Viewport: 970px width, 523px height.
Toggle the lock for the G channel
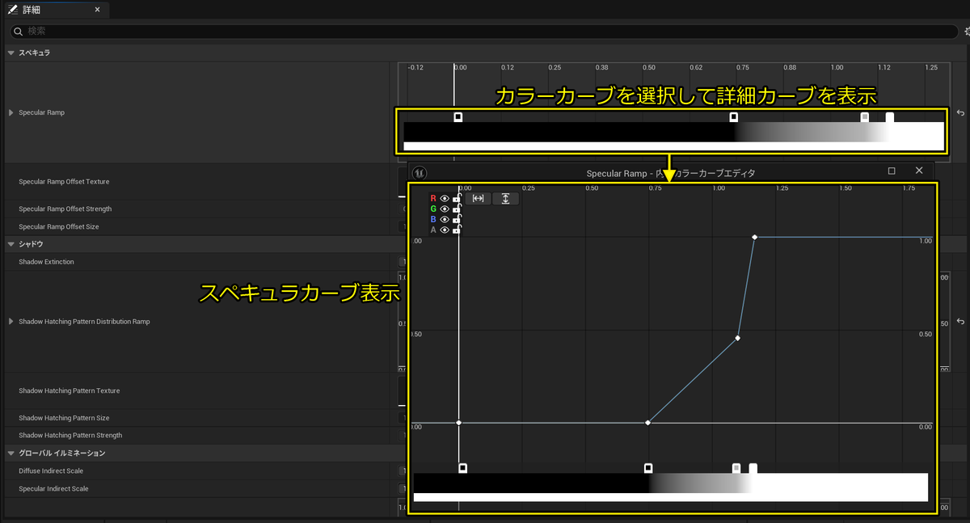coord(457,209)
